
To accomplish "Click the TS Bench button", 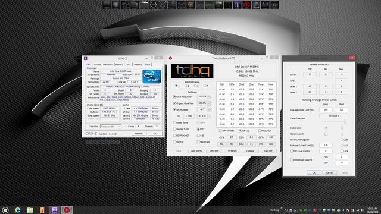I will (232, 151).
